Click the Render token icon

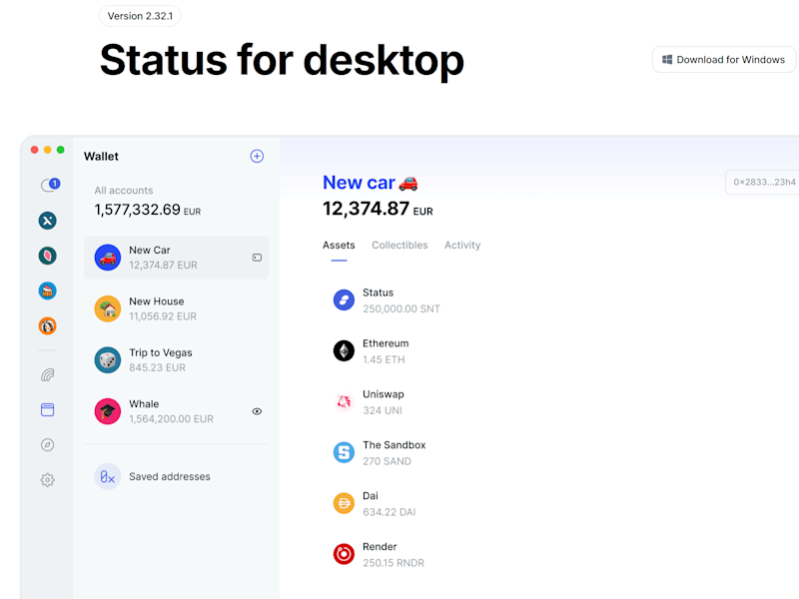344,554
